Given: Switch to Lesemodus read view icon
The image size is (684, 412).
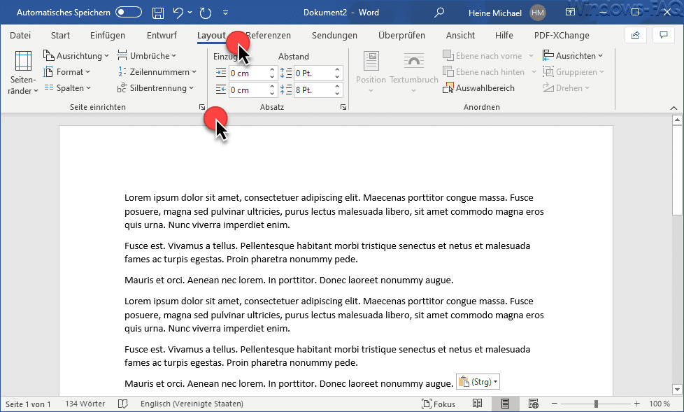Looking at the screenshot, I should pyautogui.click(x=477, y=404).
